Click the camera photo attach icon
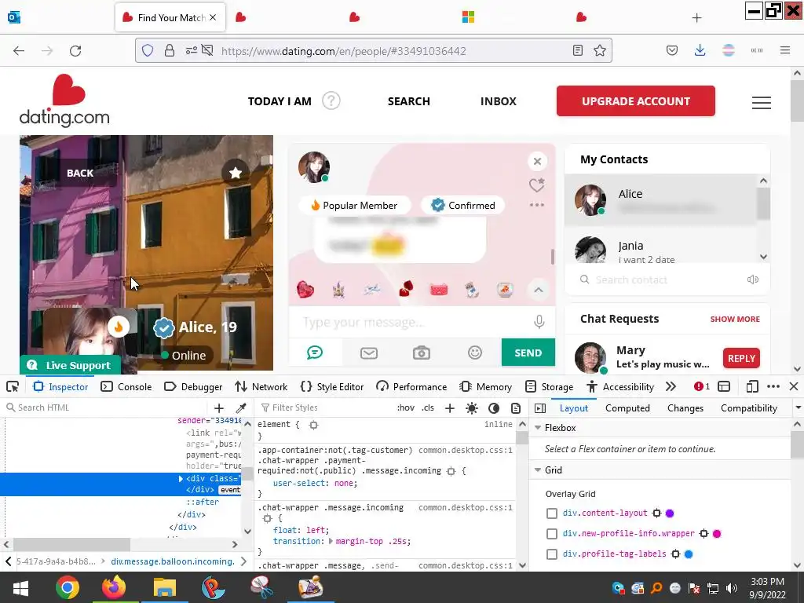Image resolution: width=804 pixels, height=603 pixels. [x=422, y=353]
